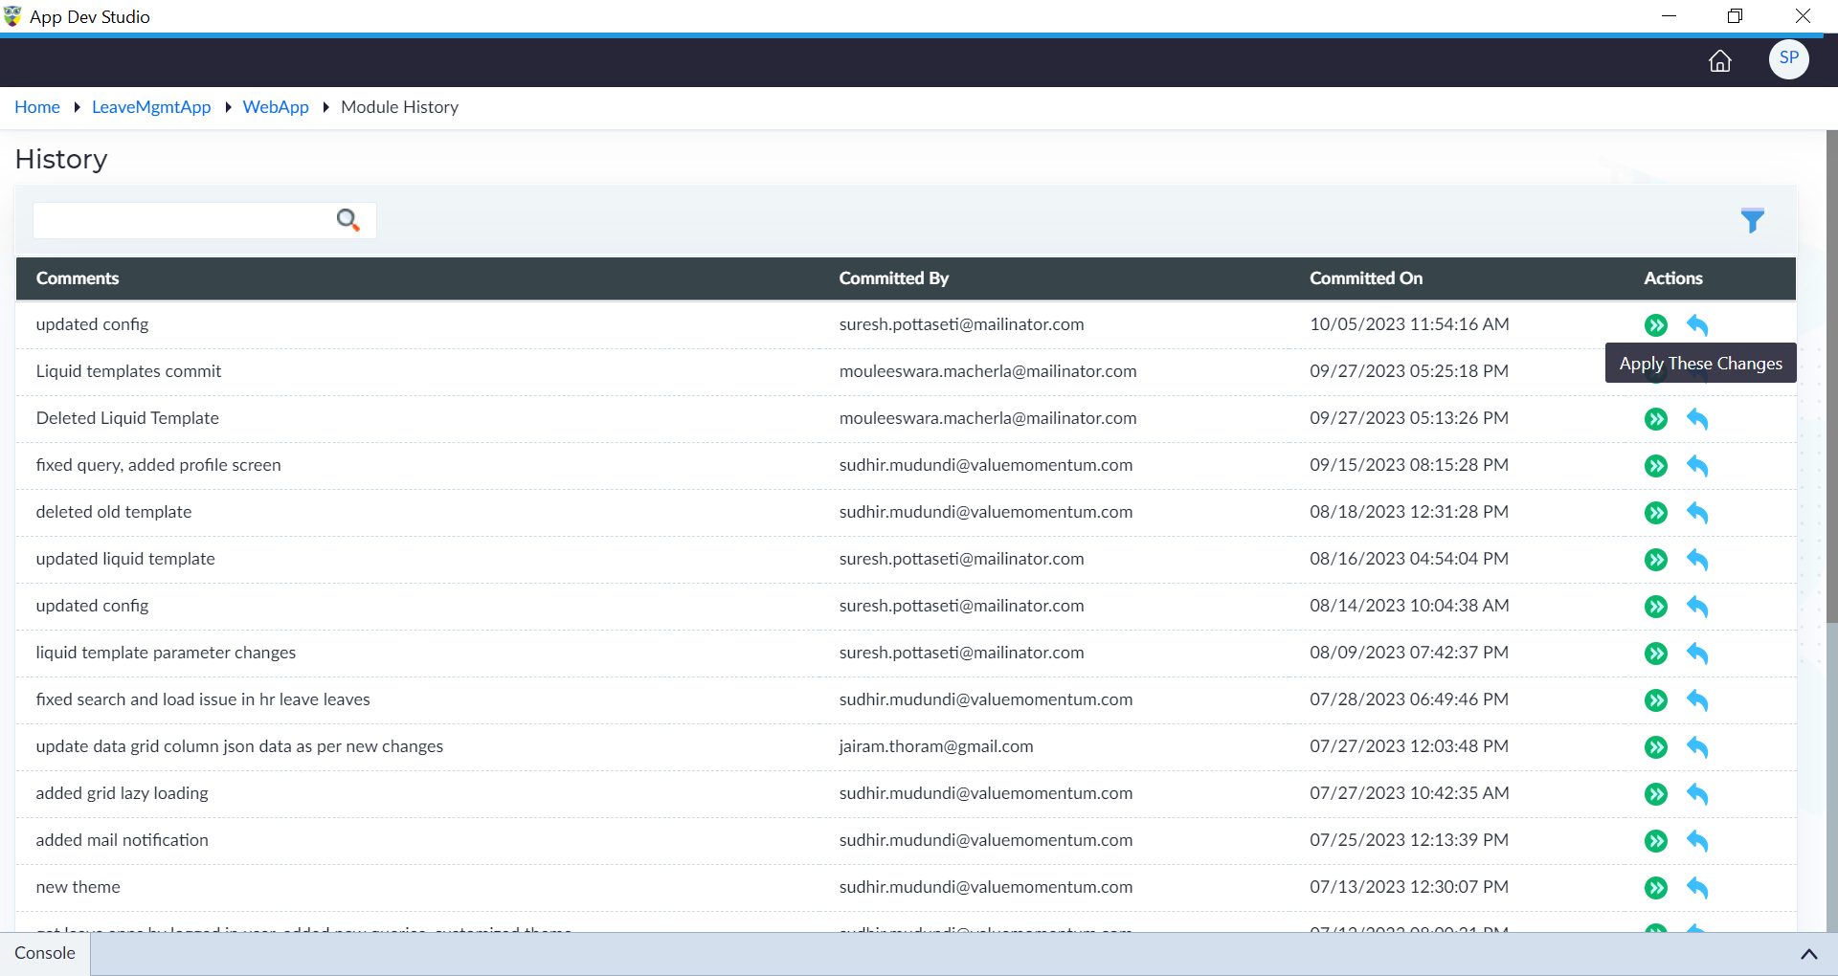The height and width of the screenshot is (976, 1838).
Task: Open WebApp breadcrumb link
Action: 276,107
